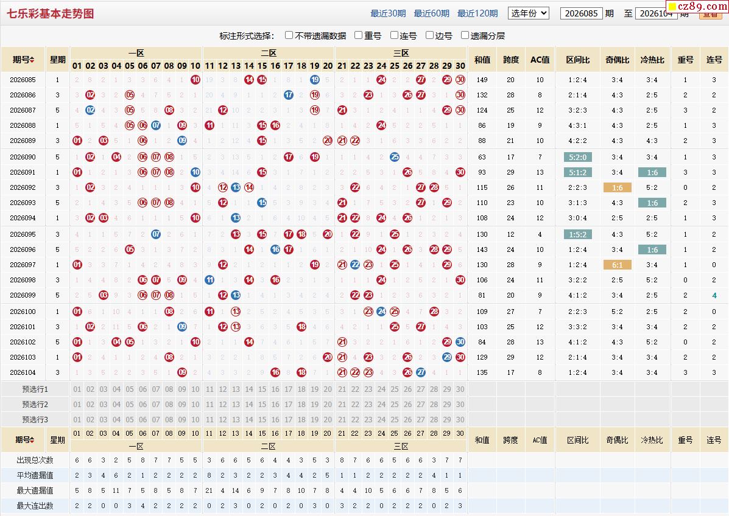
Task: Open the 最近120期 link
Action: pos(477,13)
